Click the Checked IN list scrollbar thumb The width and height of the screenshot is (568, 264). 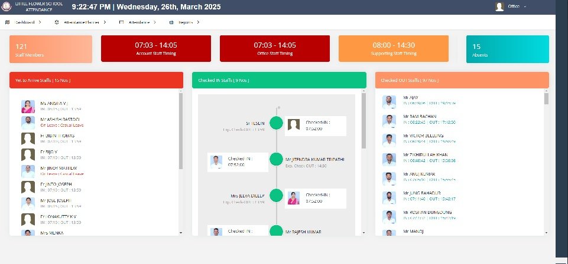(x=363, y=121)
